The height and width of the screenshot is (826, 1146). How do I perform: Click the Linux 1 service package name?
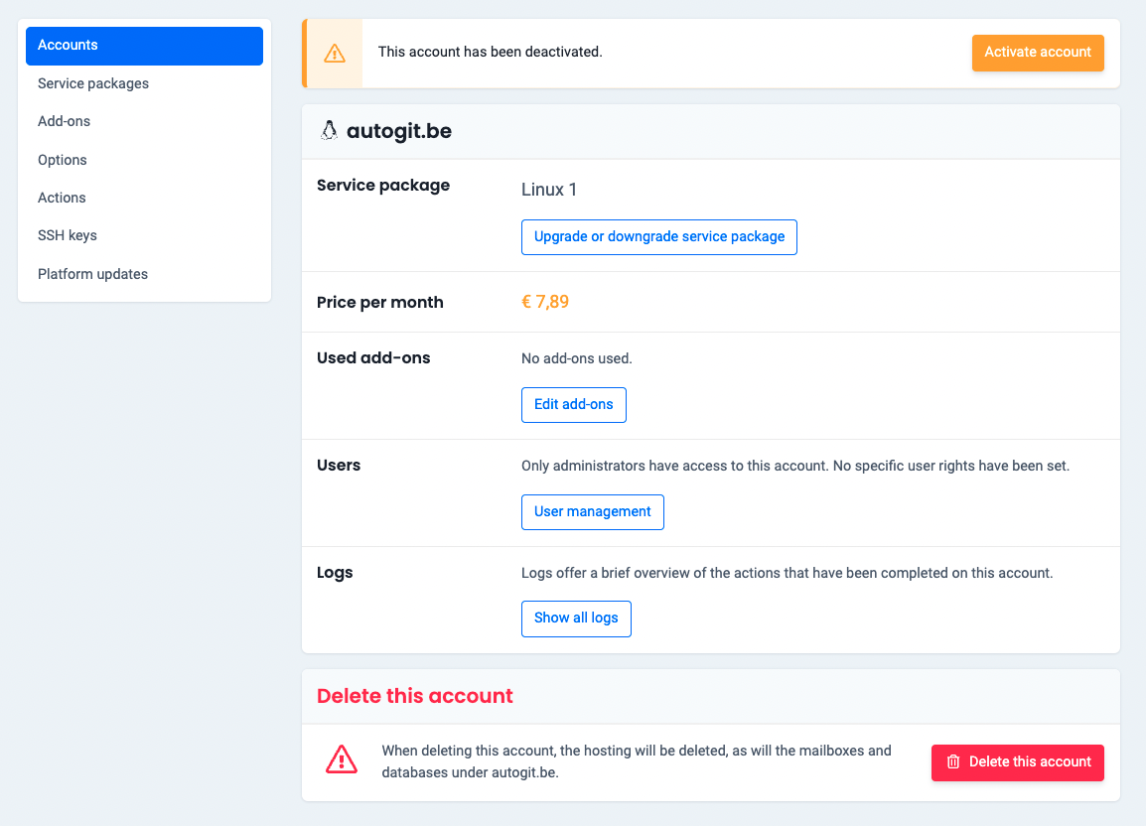tap(549, 189)
